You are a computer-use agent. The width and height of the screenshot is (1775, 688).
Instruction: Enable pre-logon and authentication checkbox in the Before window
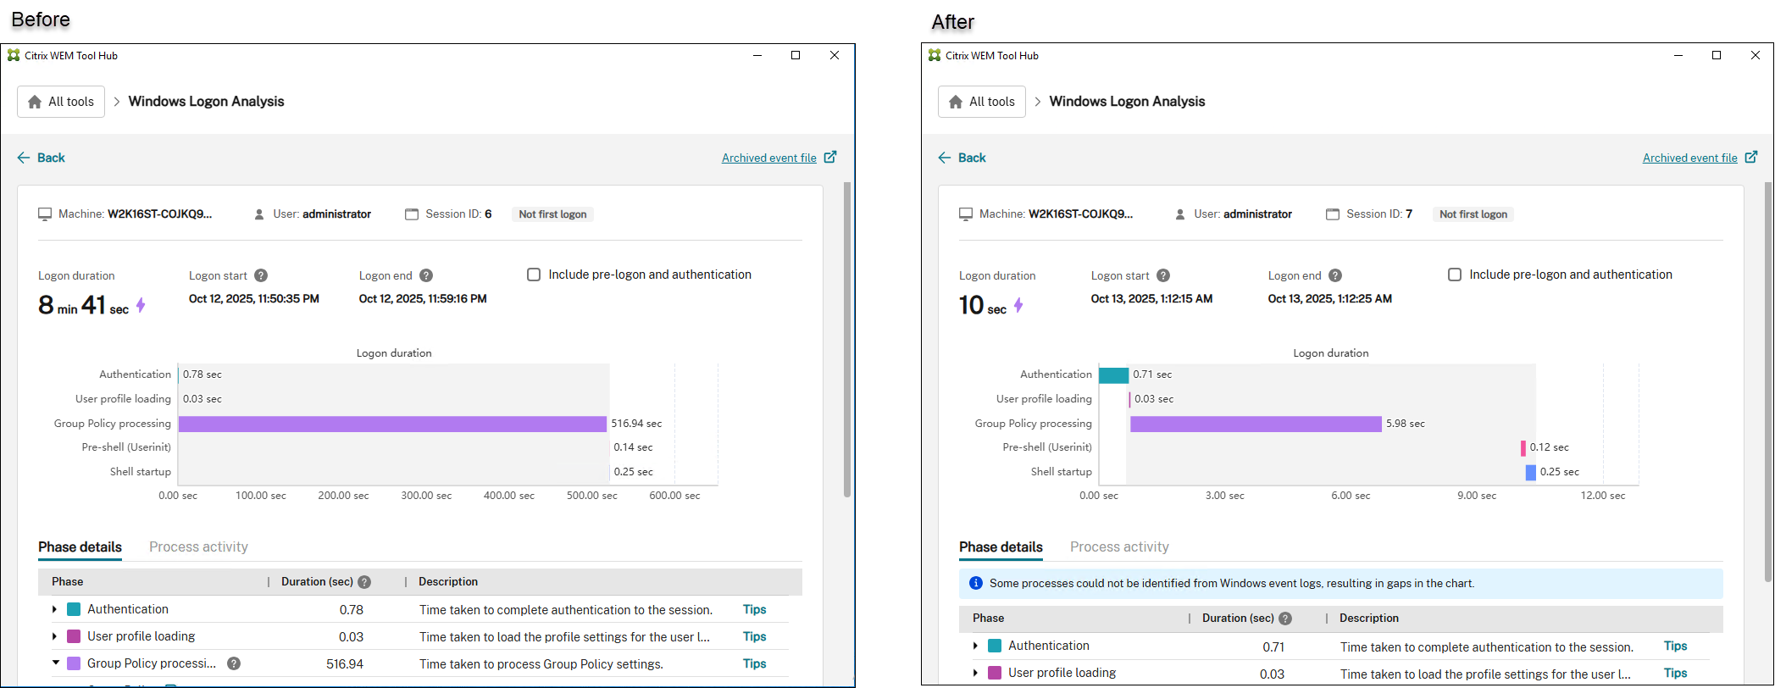[x=534, y=275]
